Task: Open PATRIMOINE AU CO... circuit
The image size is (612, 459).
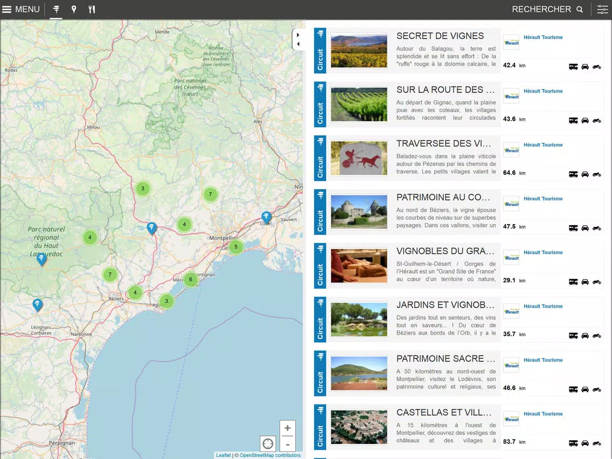Action: [443, 198]
